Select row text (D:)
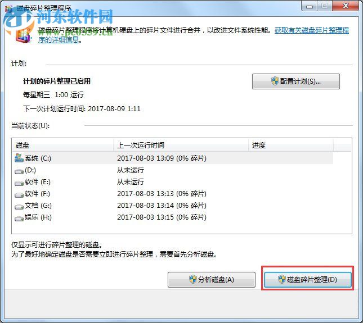363x323 pixels. point(30,170)
